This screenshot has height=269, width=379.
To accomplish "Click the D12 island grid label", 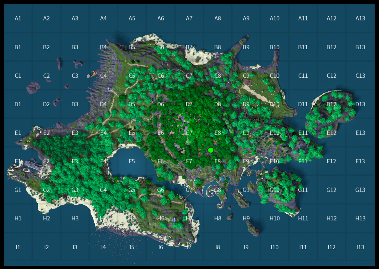I will tap(331, 104).
